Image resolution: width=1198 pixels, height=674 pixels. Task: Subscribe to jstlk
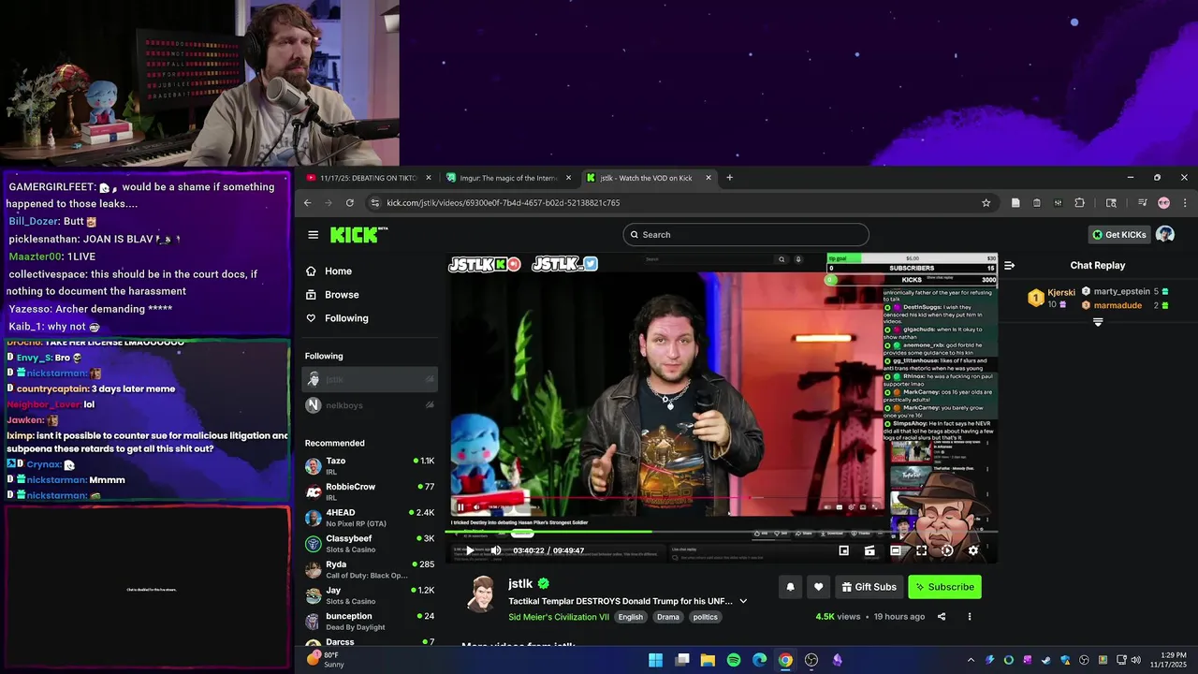[x=944, y=587]
